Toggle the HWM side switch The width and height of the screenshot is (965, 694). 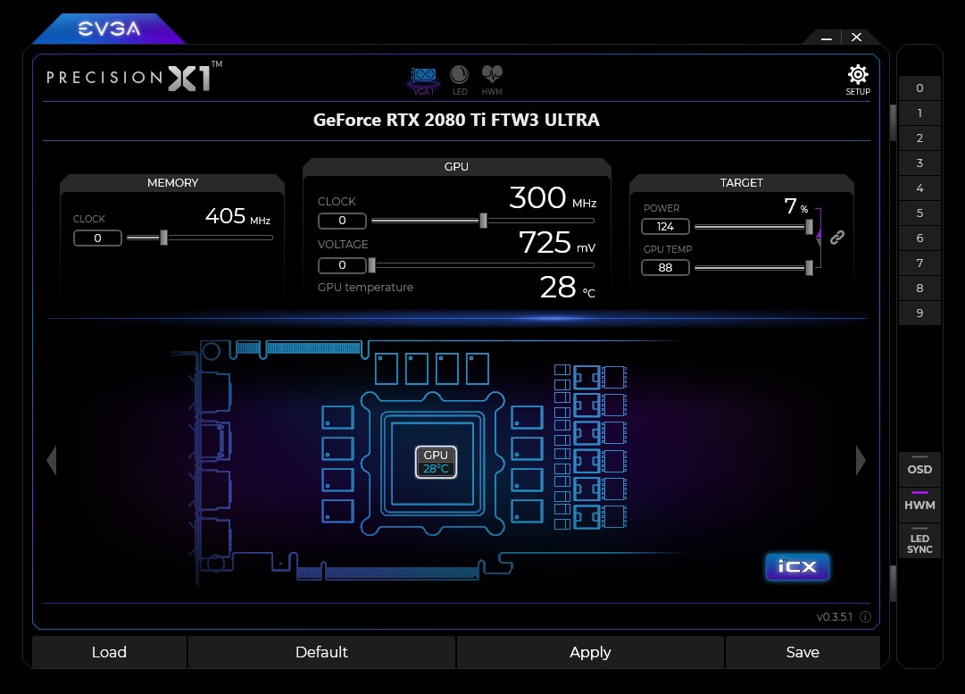coord(919,505)
